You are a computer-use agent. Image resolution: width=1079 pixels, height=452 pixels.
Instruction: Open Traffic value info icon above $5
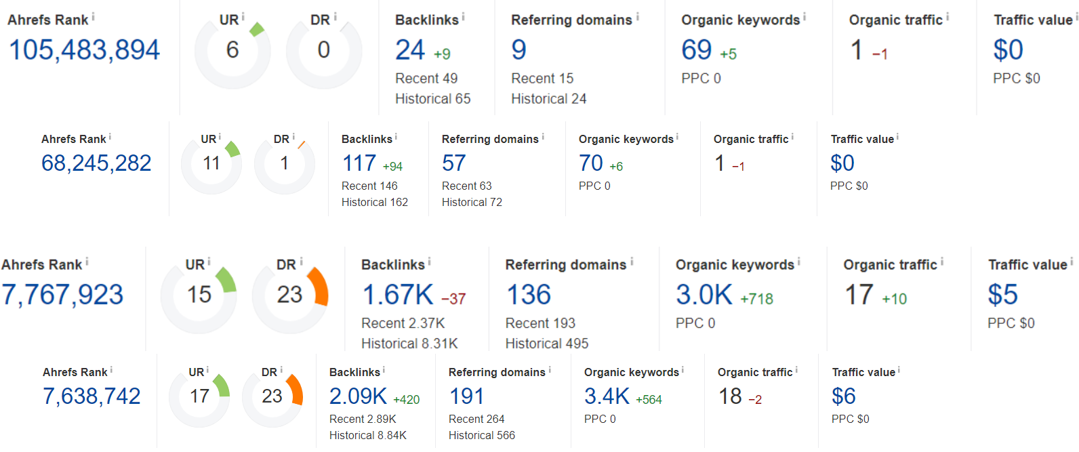1072,262
